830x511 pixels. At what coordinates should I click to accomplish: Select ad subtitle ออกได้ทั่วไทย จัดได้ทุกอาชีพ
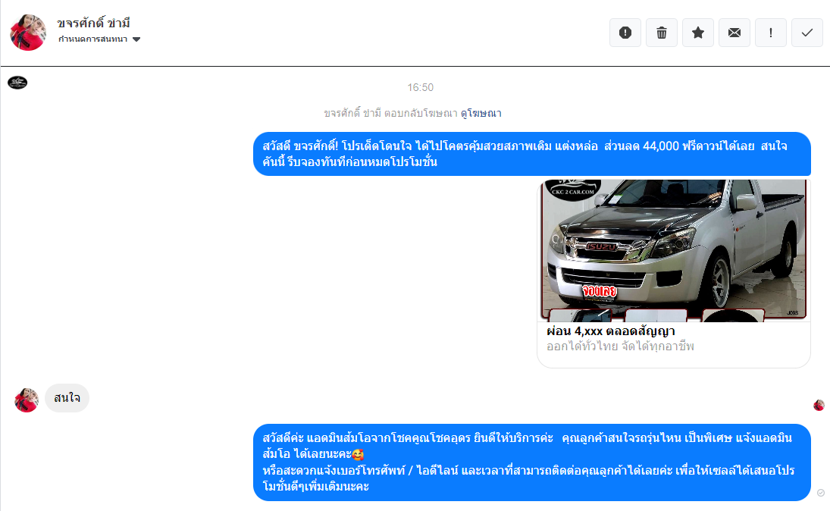click(620, 346)
